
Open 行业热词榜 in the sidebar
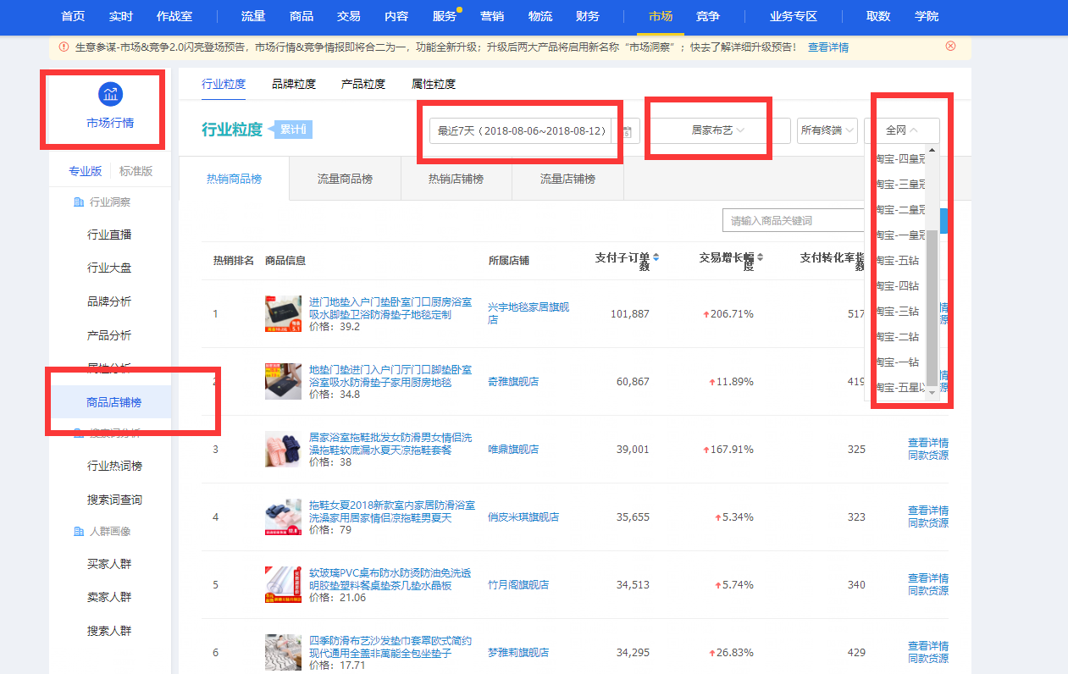[114, 466]
